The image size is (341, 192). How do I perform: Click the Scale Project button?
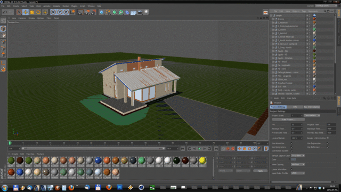point(288,119)
